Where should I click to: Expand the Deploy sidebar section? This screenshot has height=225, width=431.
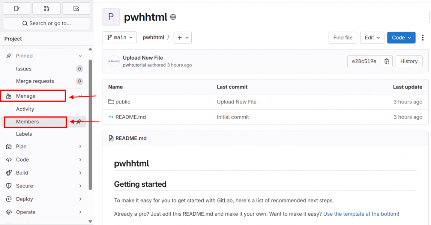44,199
